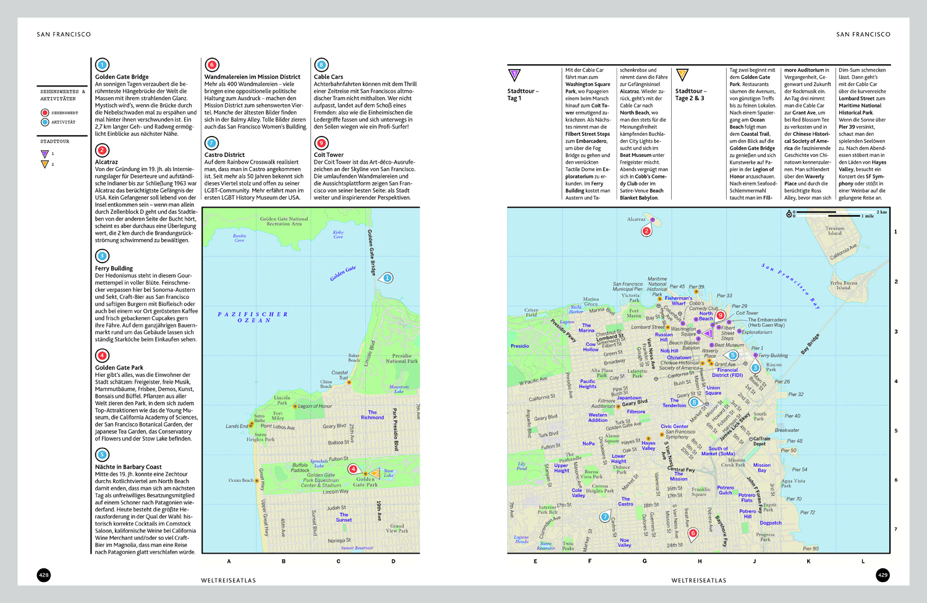Click the red Coit Tower marker 9 on map
Image resolution: width=927 pixels, height=603 pixels.
(x=720, y=315)
